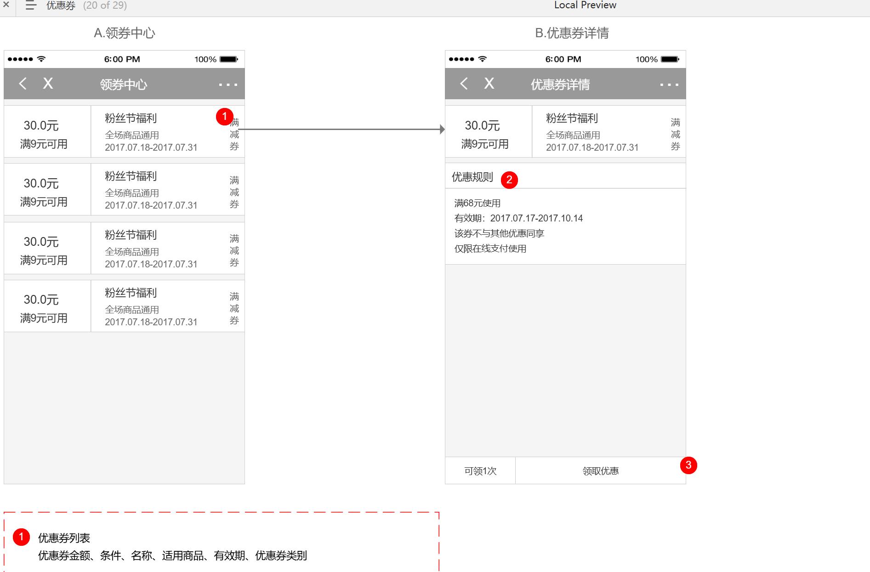The width and height of the screenshot is (870, 572).
Task: Click the 有效期：2017.07.17-2017.10.14 line
Action: [518, 218]
